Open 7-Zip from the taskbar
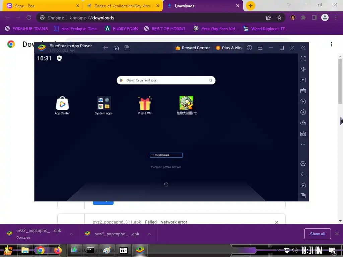The image size is (343, 257). (x=123, y=250)
